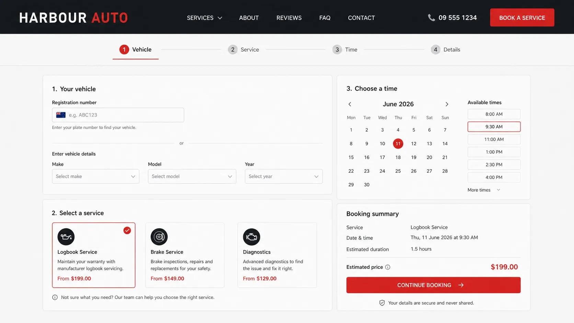Select the 2:30 PM time slot

tap(494, 165)
